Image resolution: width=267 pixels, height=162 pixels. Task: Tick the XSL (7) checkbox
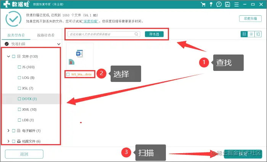click(x=19, y=88)
